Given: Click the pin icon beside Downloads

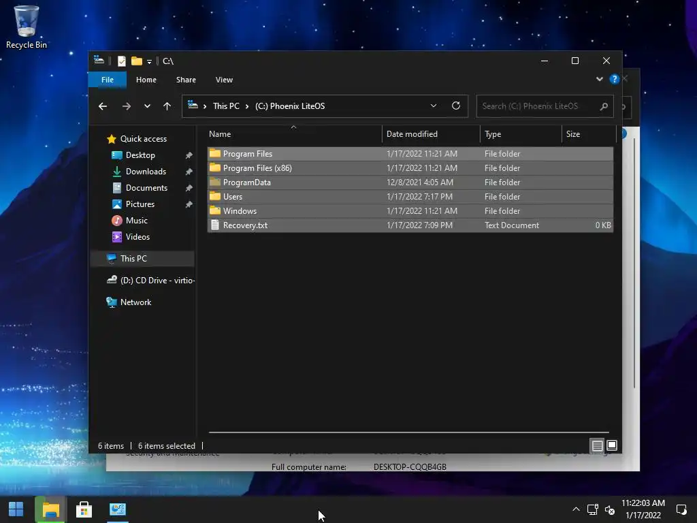Looking at the screenshot, I should [189, 172].
